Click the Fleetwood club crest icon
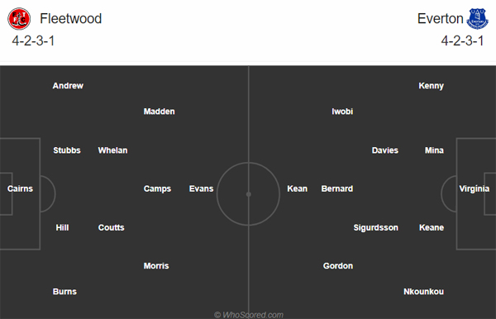 19,19
